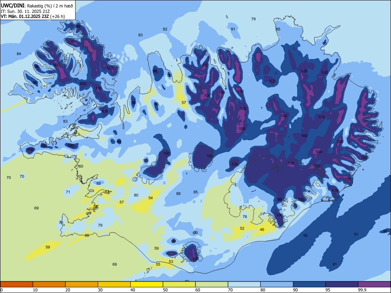391x293 pixels.
Task: Click the dark orange 0–10 legend swatch
Action: (x=16, y=284)
